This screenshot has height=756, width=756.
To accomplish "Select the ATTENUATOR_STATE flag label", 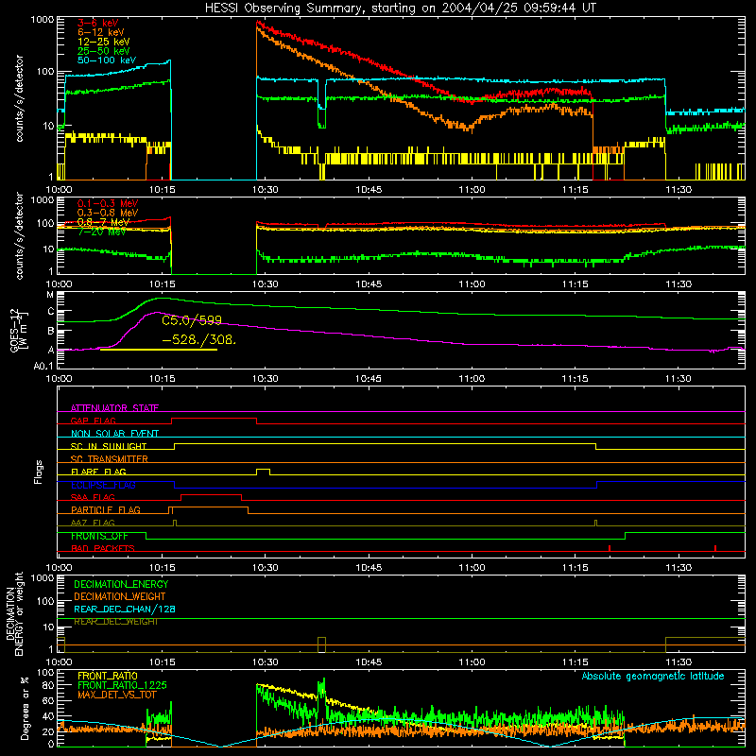I will click(x=114, y=408).
